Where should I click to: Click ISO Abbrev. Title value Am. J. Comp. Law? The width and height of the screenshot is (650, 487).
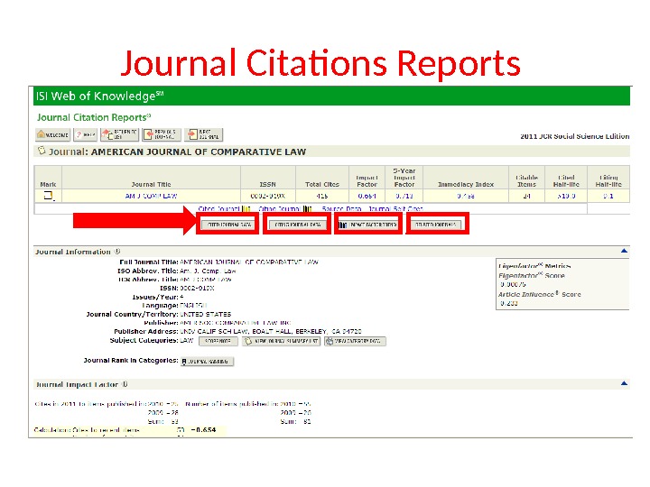[208, 271]
